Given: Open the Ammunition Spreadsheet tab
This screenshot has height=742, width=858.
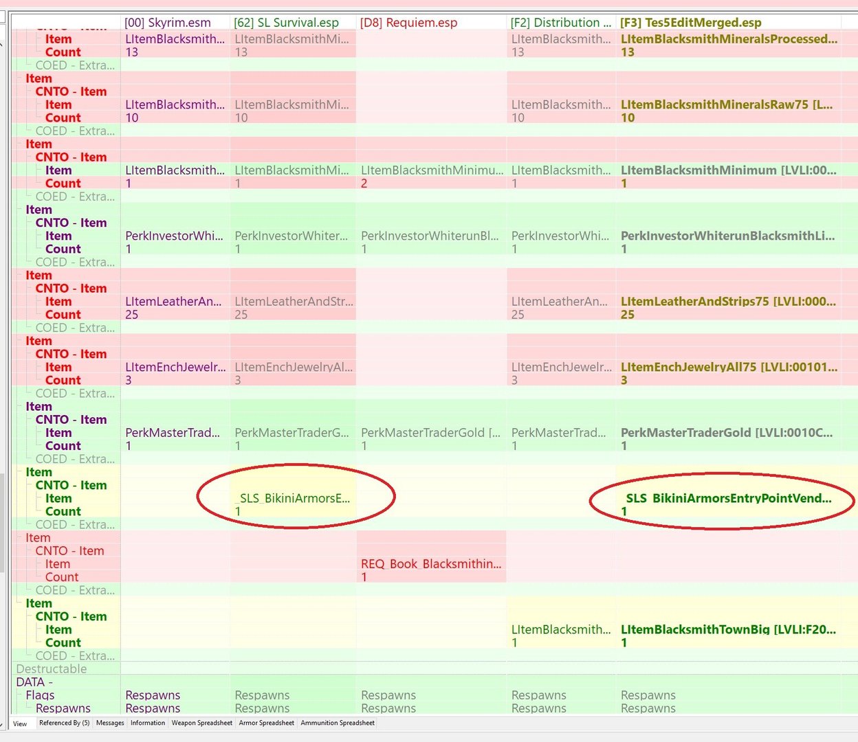Looking at the screenshot, I should tap(338, 723).
